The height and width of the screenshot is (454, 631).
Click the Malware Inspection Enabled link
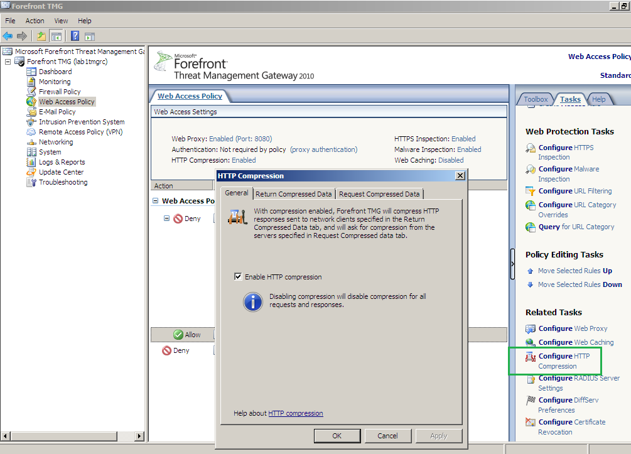(469, 149)
